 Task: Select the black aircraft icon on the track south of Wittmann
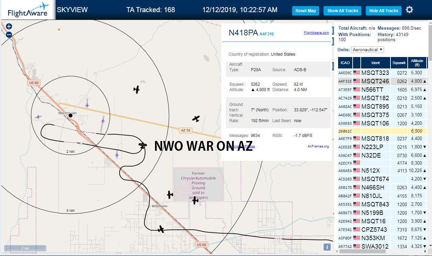coord(161,229)
